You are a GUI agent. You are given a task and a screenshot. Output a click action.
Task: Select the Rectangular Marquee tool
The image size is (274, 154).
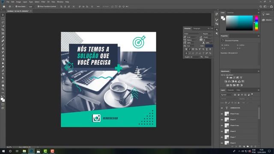(3, 19)
